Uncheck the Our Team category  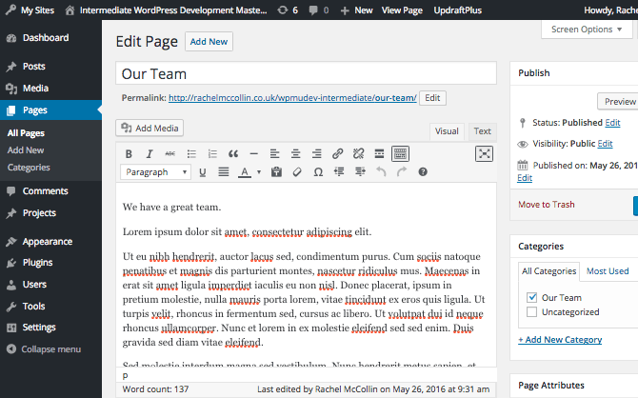[x=532, y=298]
